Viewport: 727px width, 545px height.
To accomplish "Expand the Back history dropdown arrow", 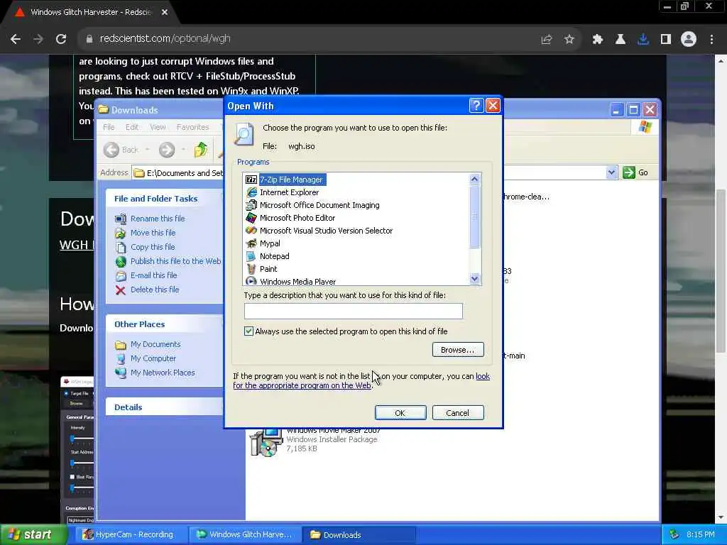I will pyautogui.click(x=148, y=150).
